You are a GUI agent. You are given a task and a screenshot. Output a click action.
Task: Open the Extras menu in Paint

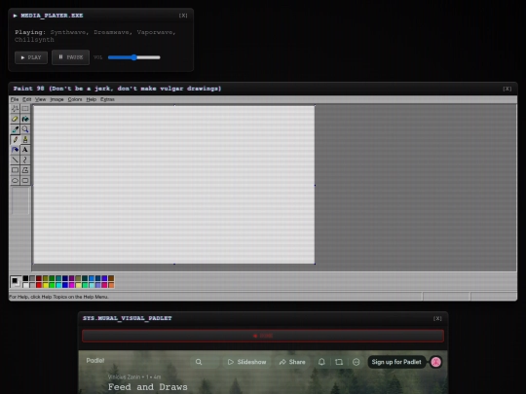[107, 99]
